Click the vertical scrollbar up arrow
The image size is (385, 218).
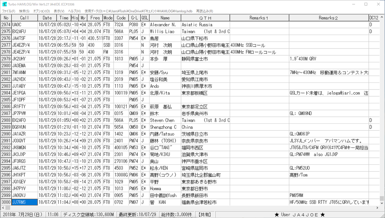pos(382,17)
